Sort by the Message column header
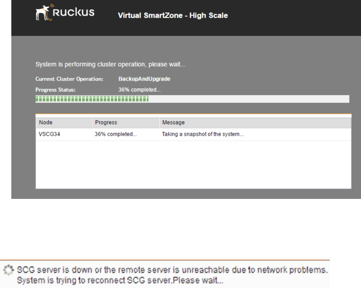The height and width of the screenshot is (288, 361). coord(255,123)
